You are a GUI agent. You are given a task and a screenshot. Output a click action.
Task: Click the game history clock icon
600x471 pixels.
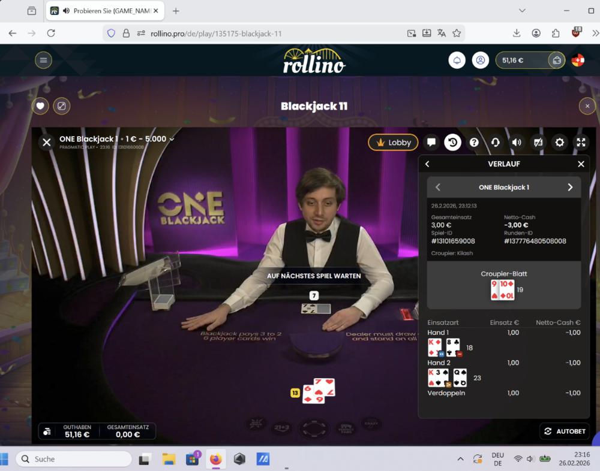click(452, 142)
